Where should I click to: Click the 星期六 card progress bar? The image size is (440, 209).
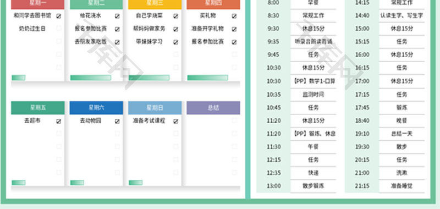[x=77, y=183]
